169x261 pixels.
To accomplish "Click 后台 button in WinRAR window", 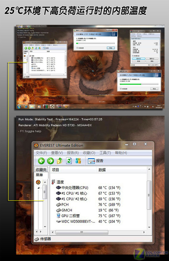I will coord(139,59).
